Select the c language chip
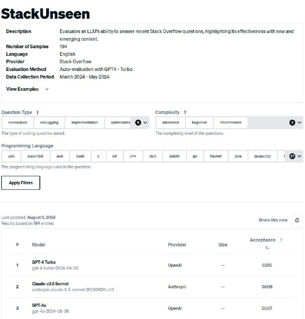305x319 pixels. (x=98, y=156)
